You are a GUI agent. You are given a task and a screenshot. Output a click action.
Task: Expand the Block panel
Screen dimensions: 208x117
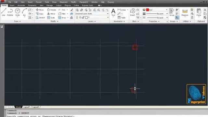[136, 21]
